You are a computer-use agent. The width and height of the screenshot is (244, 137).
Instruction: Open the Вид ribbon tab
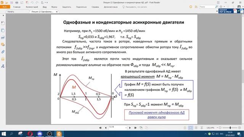point(45,7)
